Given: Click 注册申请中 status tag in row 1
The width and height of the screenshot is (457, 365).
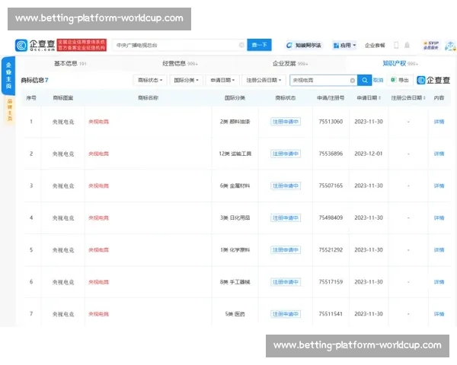Looking at the screenshot, I should (x=286, y=122).
